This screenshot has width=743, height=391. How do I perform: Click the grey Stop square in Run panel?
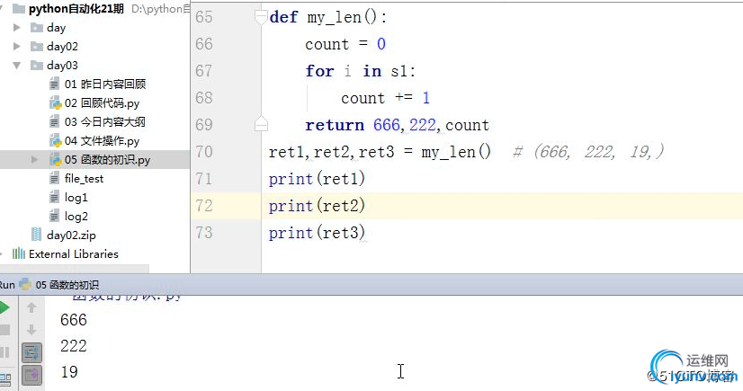pyautogui.click(x=4, y=330)
